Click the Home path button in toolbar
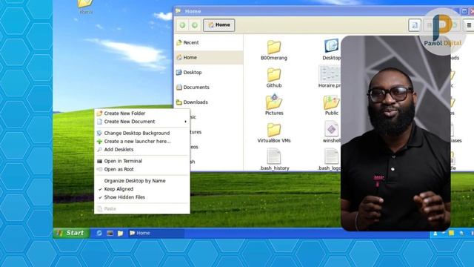This screenshot has height=267, width=474. coord(219,25)
